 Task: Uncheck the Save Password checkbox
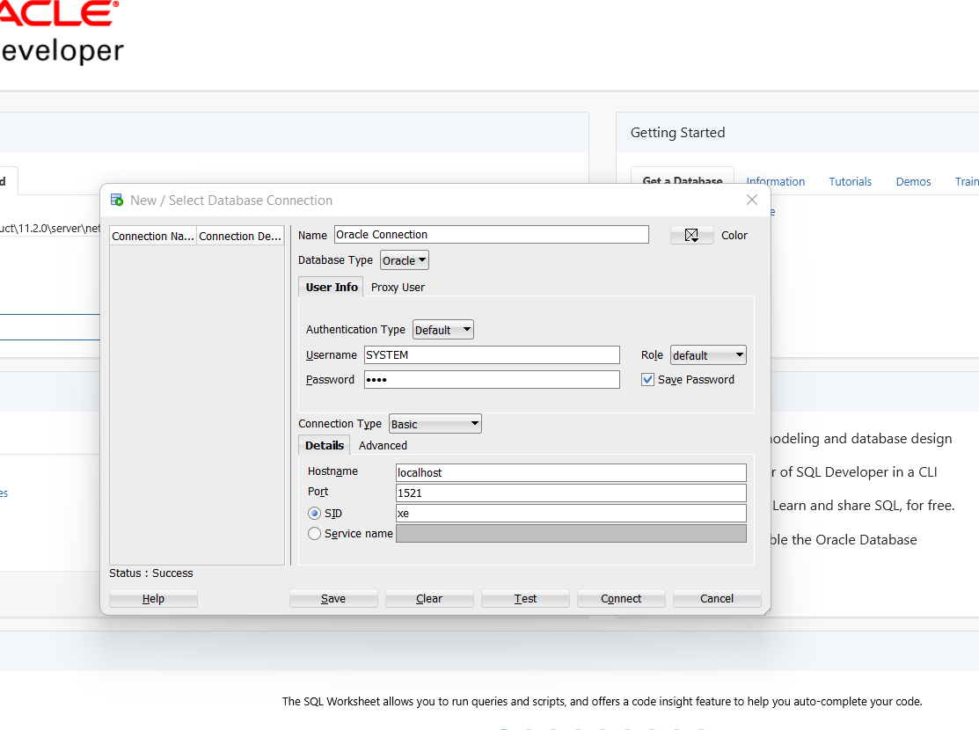[x=648, y=379]
